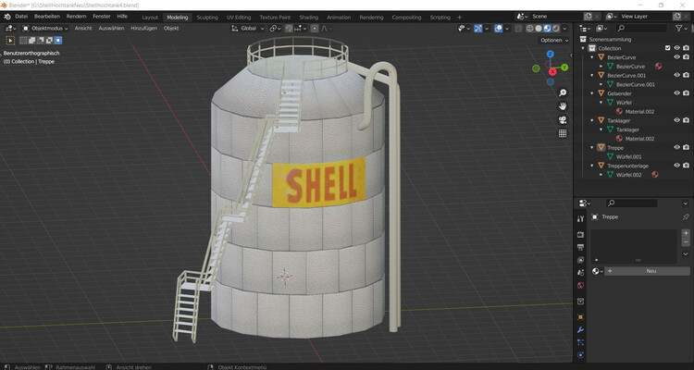
Task: Open the Auswählen viewport menu
Action: [111, 29]
